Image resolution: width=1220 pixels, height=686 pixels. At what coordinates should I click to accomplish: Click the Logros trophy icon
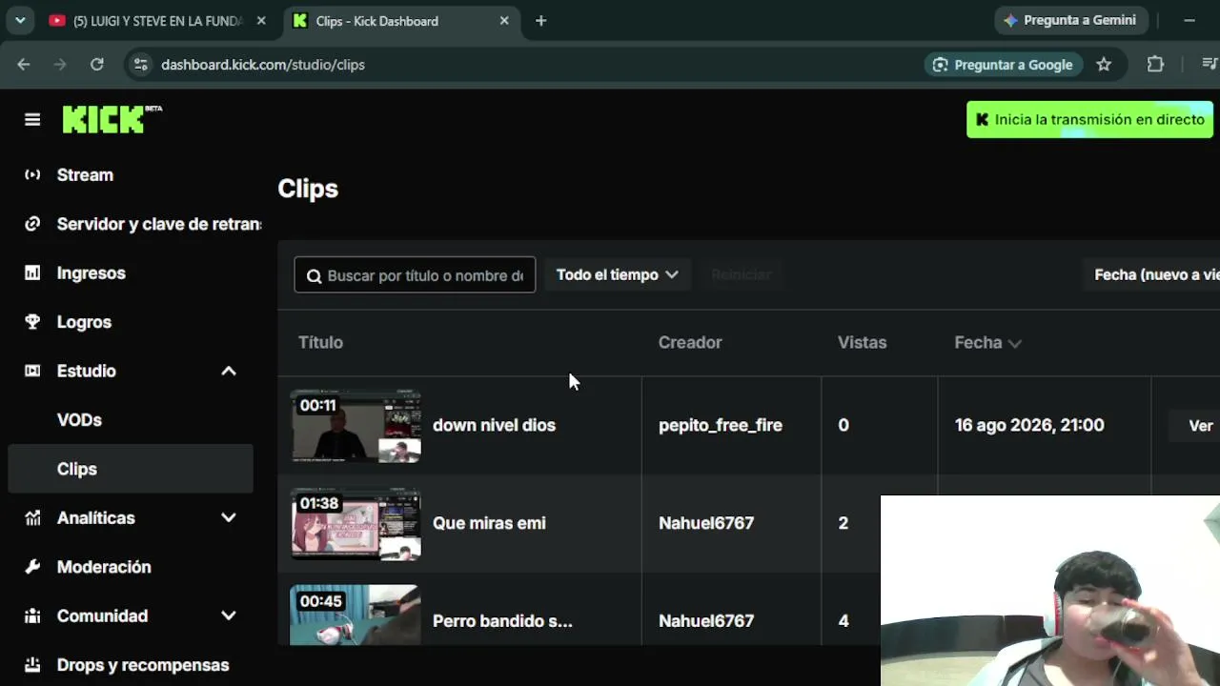coord(32,322)
